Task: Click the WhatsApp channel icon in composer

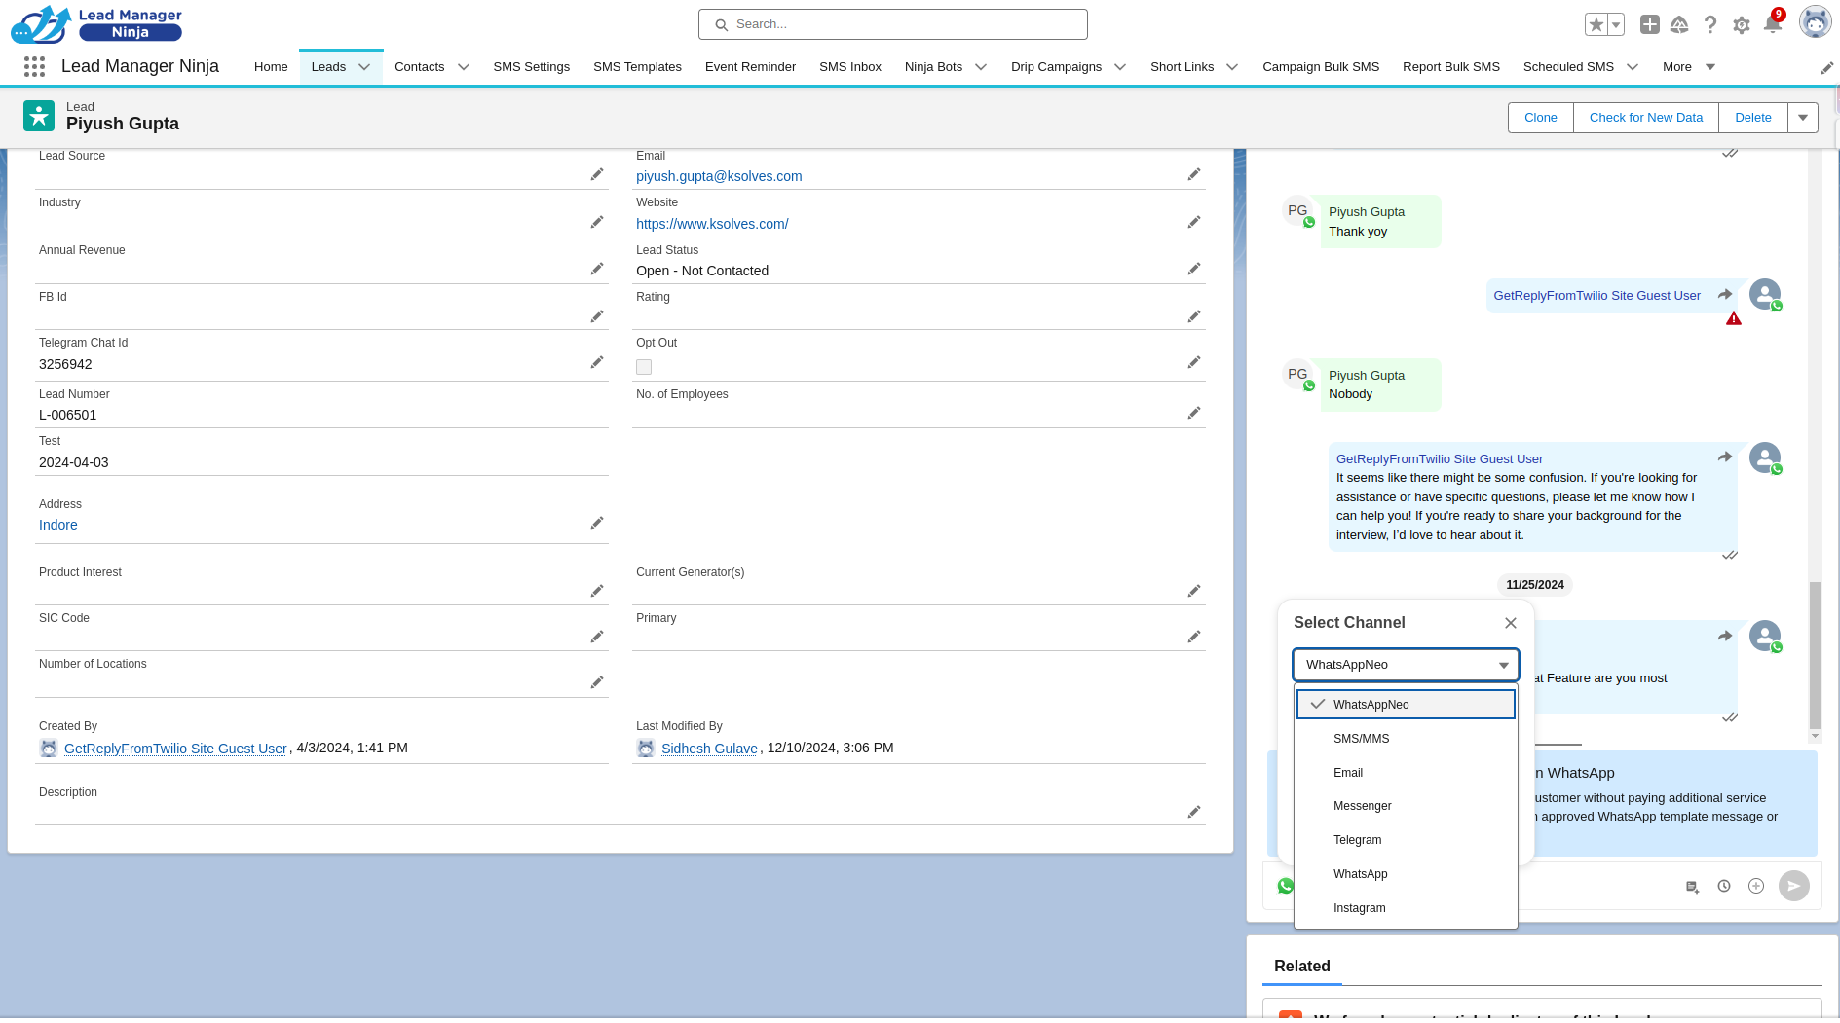Action: pyautogui.click(x=1286, y=886)
